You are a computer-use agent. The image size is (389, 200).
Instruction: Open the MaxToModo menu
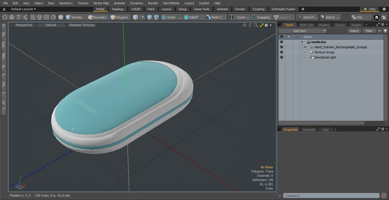coord(171,3)
